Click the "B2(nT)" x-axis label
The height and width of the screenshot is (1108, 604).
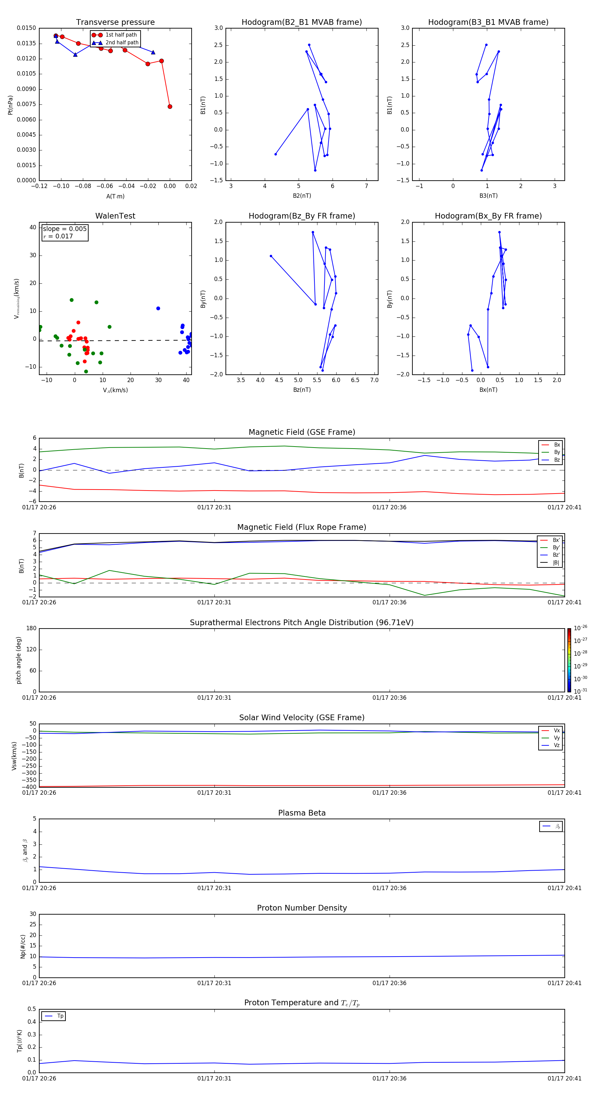pos(302,196)
